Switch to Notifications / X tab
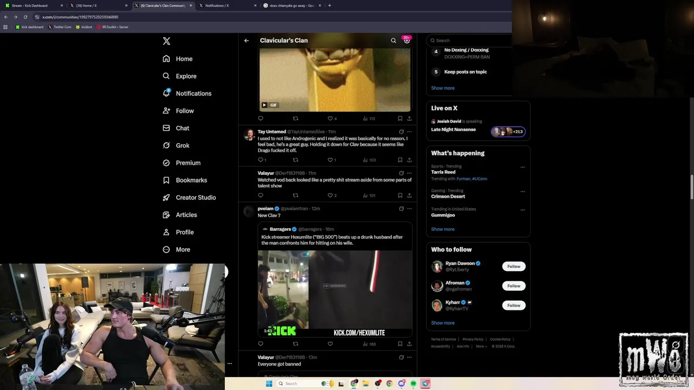This screenshot has height=390, width=694. (x=227, y=5)
